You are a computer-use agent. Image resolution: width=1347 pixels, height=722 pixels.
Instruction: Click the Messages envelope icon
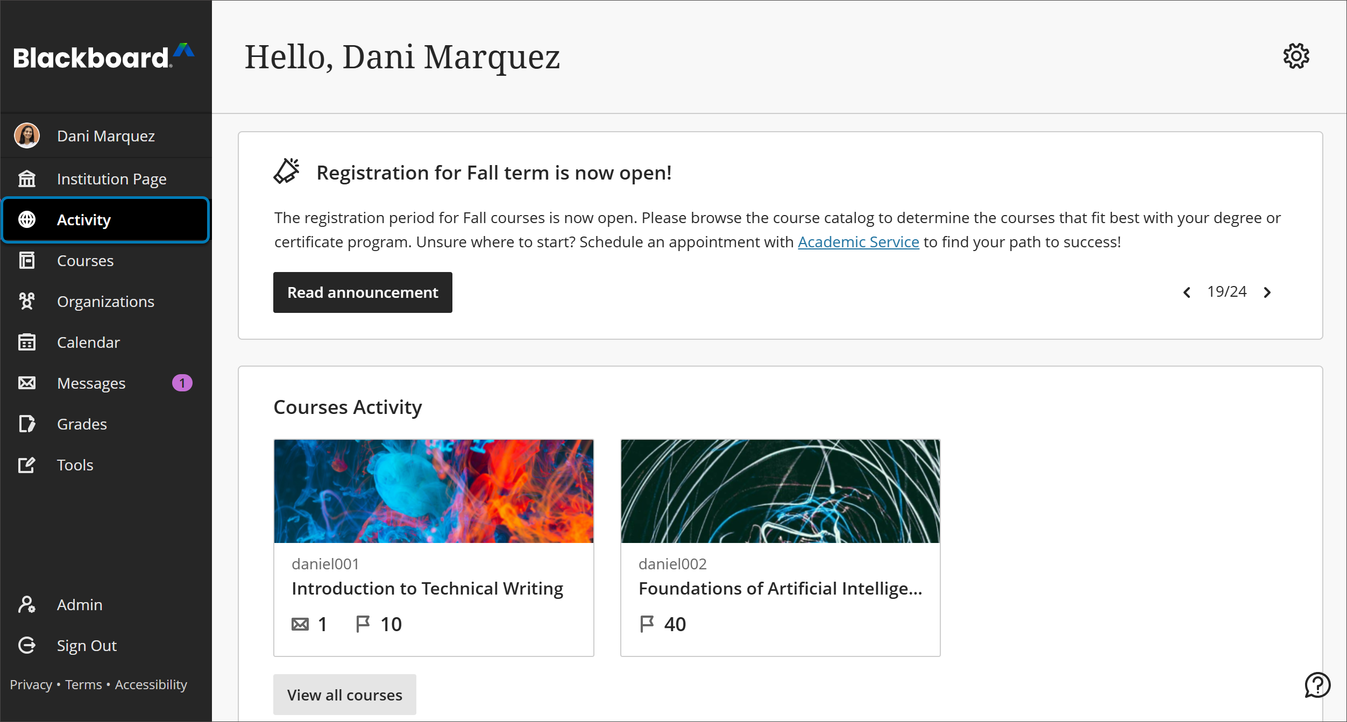pyautogui.click(x=27, y=383)
